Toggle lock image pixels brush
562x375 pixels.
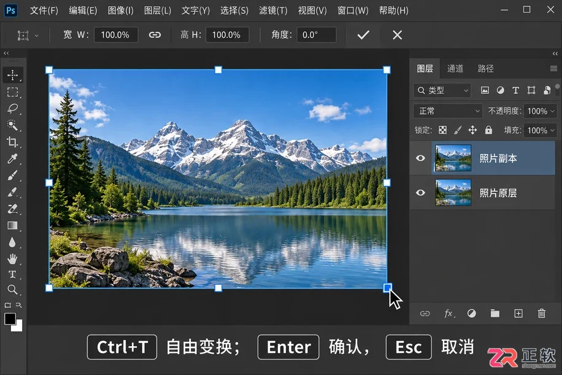(x=458, y=130)
